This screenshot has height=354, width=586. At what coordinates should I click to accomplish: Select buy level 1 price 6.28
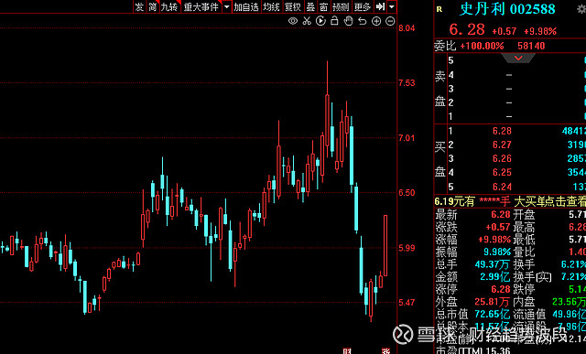[502, 131]
